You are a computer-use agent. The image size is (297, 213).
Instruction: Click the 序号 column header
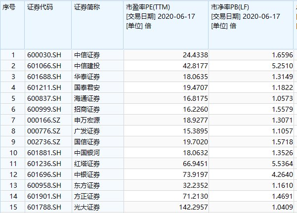[12, 25]
